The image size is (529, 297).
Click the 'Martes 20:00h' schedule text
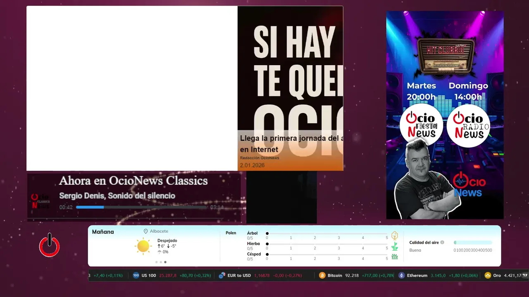[x=421, y=91]
